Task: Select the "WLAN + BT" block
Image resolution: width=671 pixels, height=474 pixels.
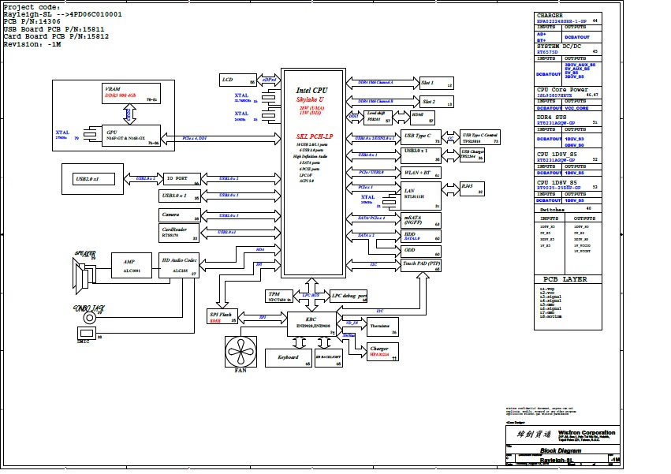Action: click(421, 173)
